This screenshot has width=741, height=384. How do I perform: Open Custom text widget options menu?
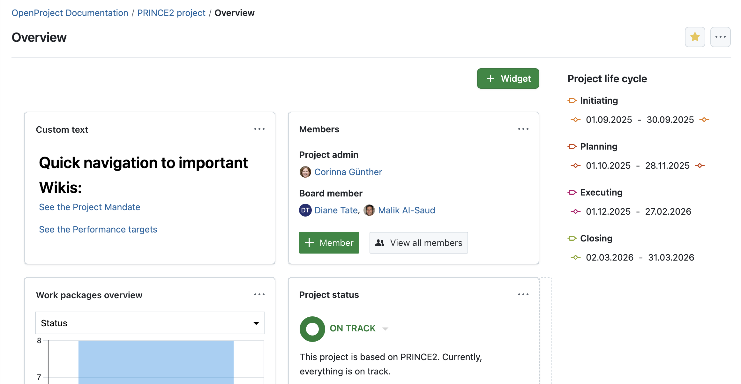point(259,129)
